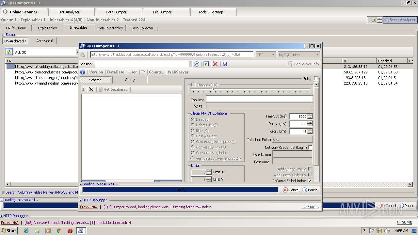Cancel the dumper loading progress
The width and height of the screenshot is (418, 235).
coord(291,190)
